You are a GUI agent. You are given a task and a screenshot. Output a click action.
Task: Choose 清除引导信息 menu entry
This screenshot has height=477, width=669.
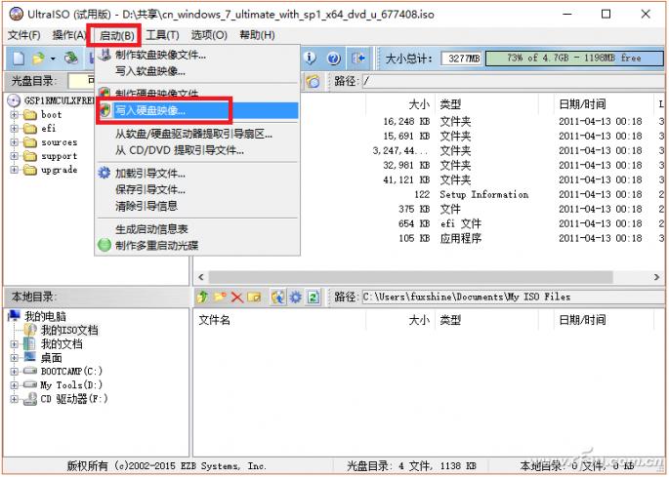(x=197, y=206)
